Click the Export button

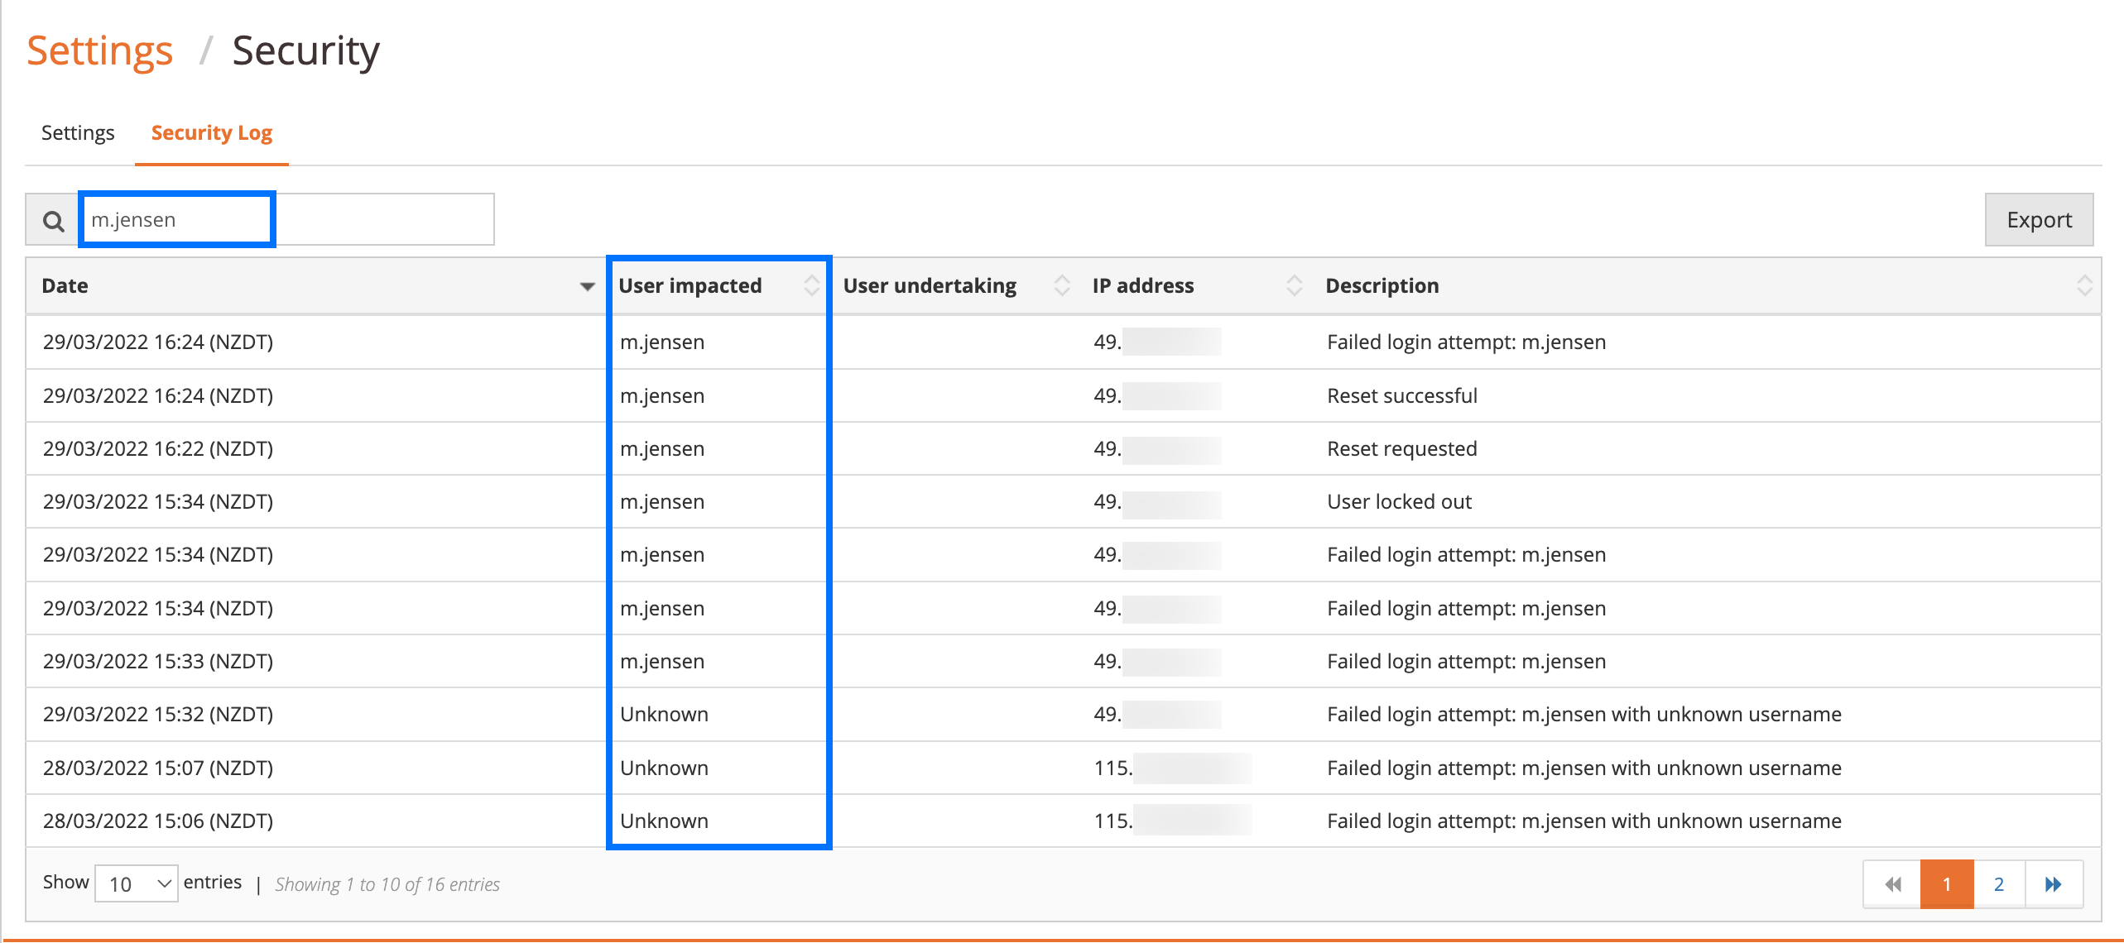[2038, 219]
